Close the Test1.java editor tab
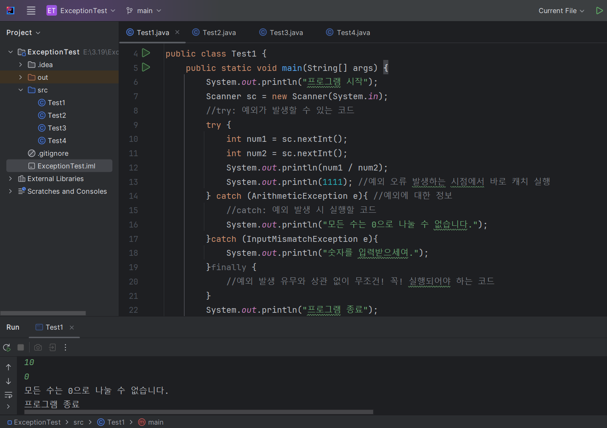 pos(177,32)
